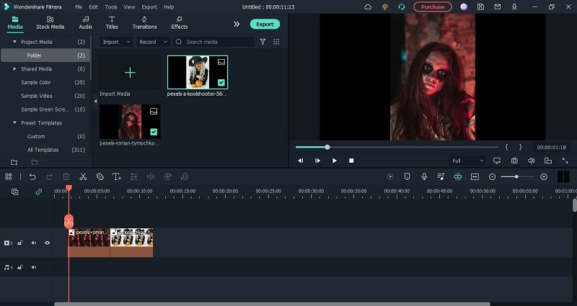Click the Search media field
The width and height of the screenshot is (577, 306).
point(213,42)
